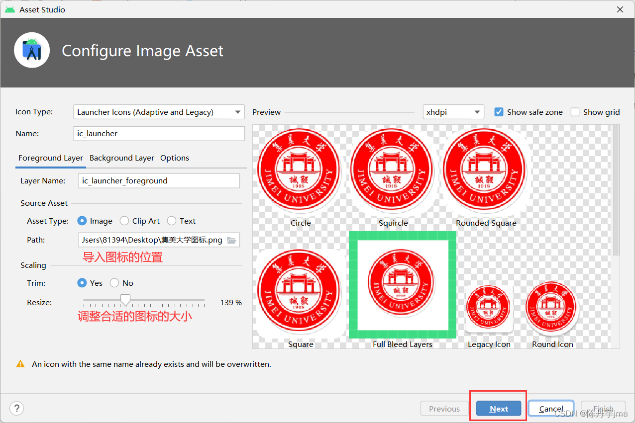The width and height of the screenshot is (635, 423).
Task: Click the warning triangle icon
Action: [20, 364]
